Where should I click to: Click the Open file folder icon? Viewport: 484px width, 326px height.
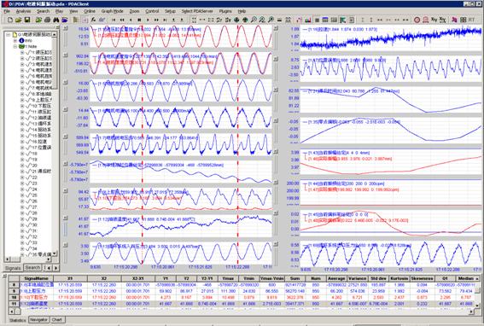(x=19, y=20)
